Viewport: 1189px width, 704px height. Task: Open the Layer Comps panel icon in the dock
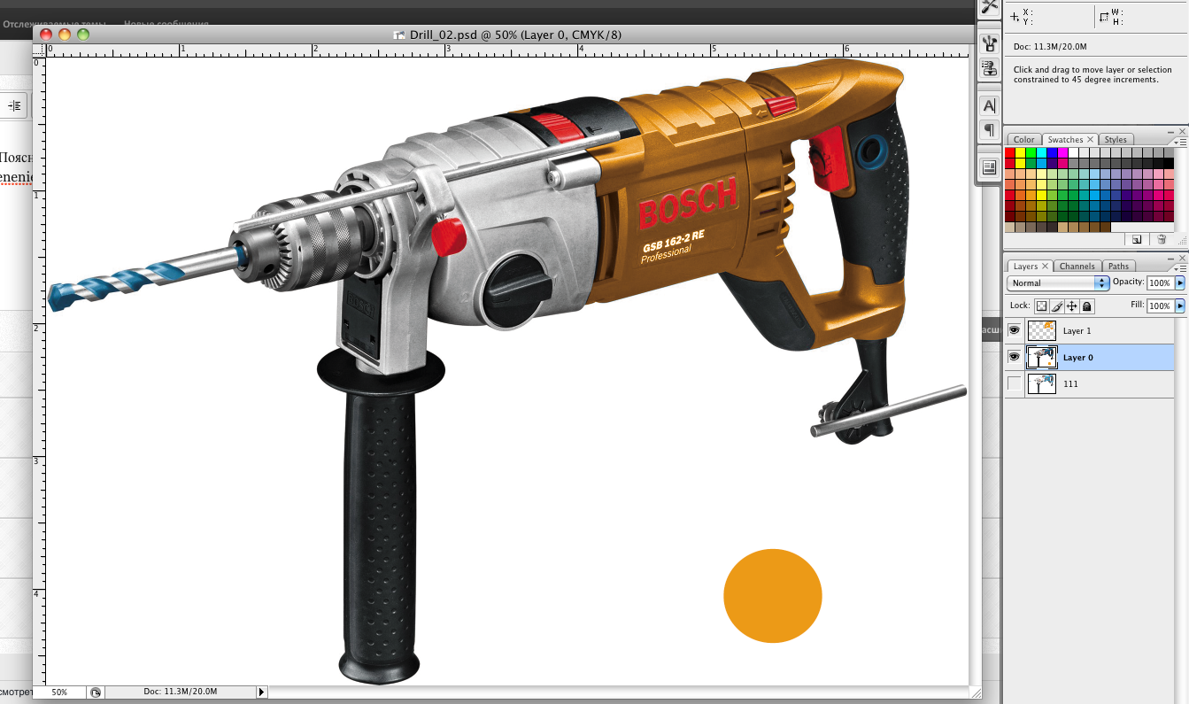pos(990,166)
